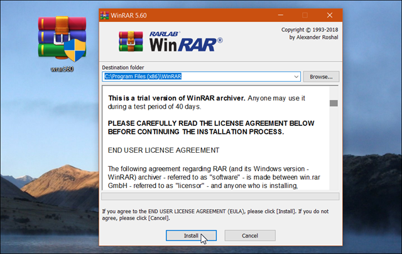Minimize the WinRAR 5.60 installer window
The width and height of the screenshot is (402, 254).
281,15
